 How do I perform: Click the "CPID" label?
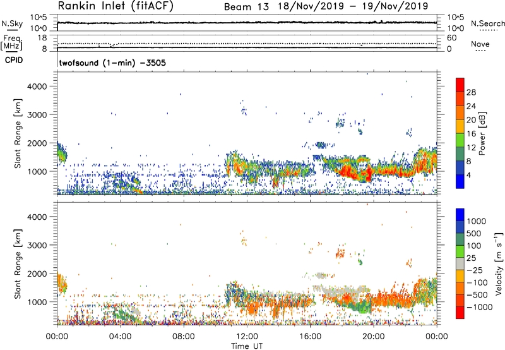14,60
